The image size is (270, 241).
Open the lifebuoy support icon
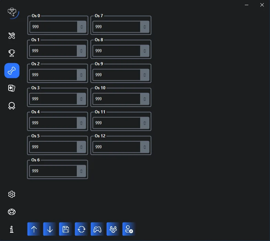click(12, 212)
